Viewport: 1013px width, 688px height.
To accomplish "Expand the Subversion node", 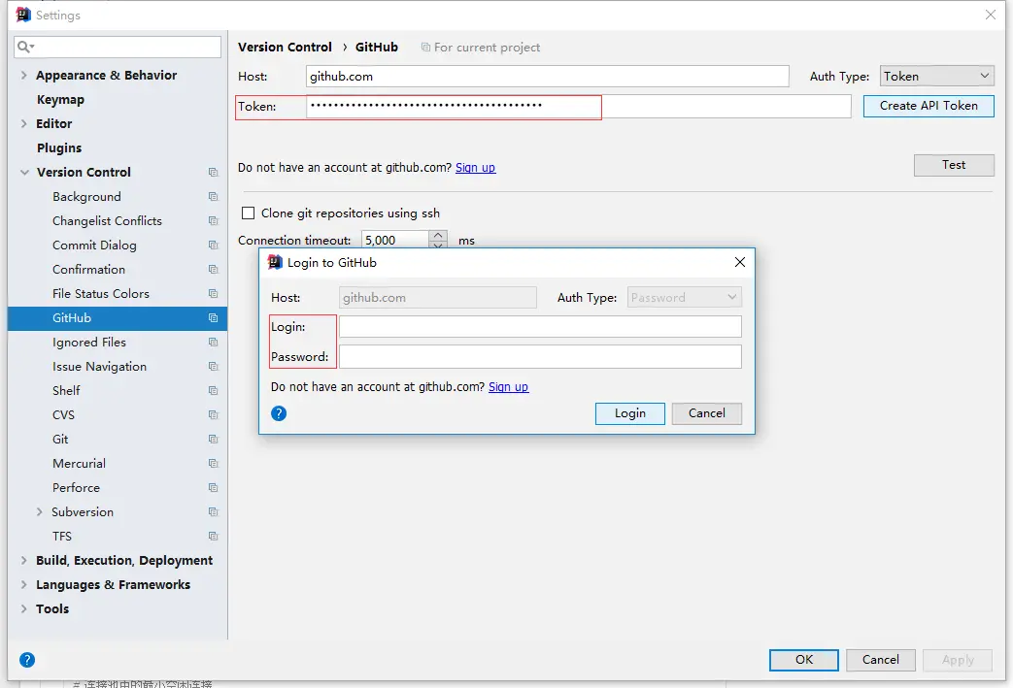I will click(x=40, y=511).
